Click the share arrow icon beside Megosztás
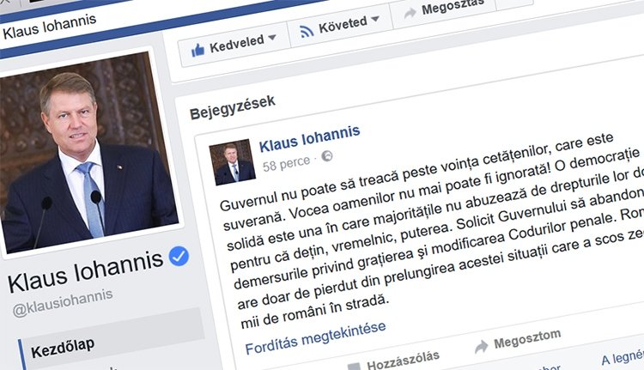Screen dimensions: 644x370 pos(410,13)
